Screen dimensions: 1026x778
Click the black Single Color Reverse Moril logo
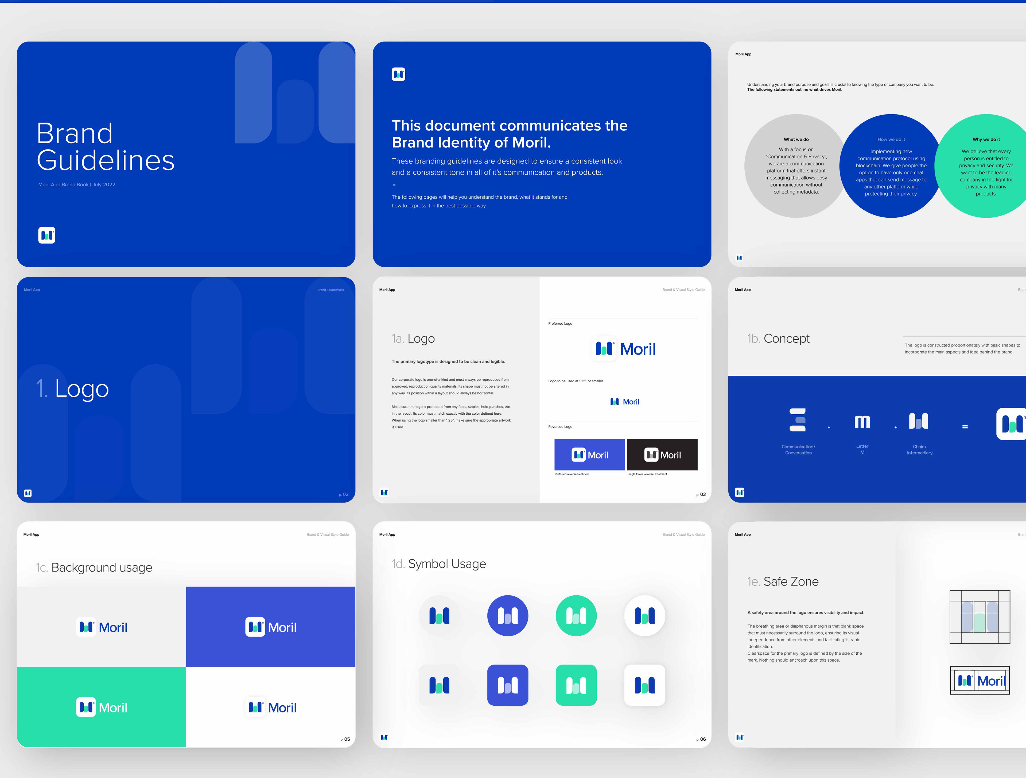[x=662, y=455]
